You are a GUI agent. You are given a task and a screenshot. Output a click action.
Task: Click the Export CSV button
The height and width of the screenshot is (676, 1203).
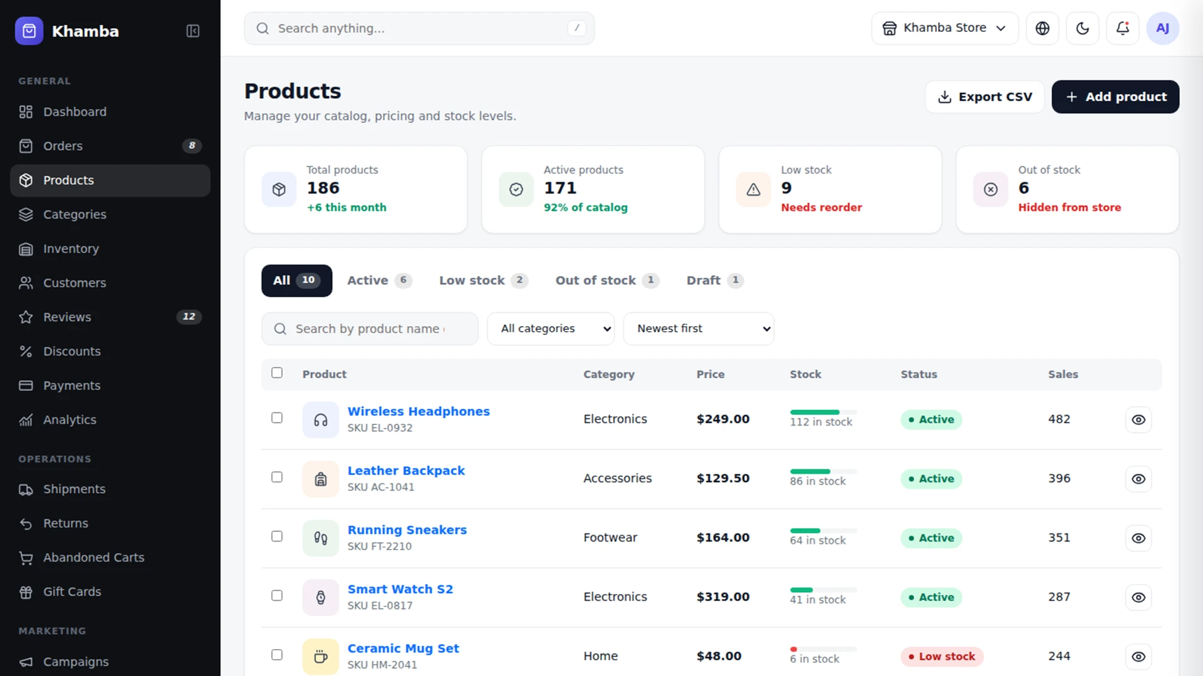point(984,97)
